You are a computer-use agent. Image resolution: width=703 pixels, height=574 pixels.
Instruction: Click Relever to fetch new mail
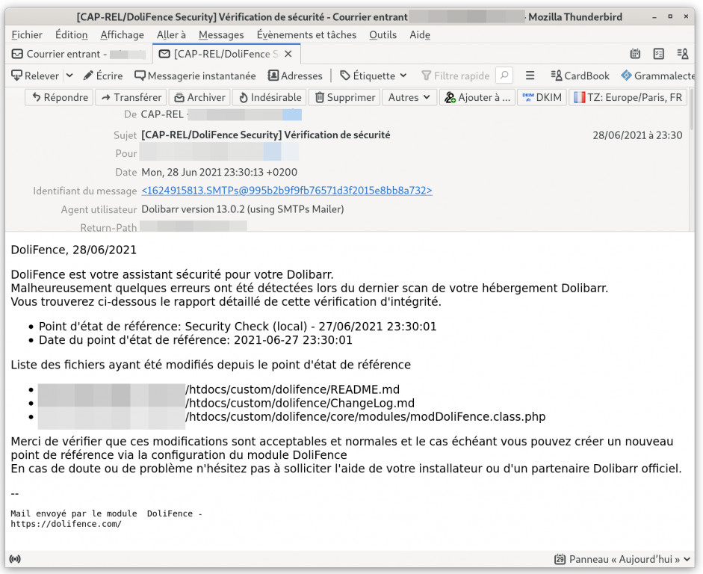pos(35,75)
